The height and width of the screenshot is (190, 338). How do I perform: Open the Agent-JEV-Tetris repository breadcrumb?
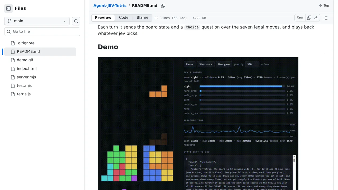(110, 6)
